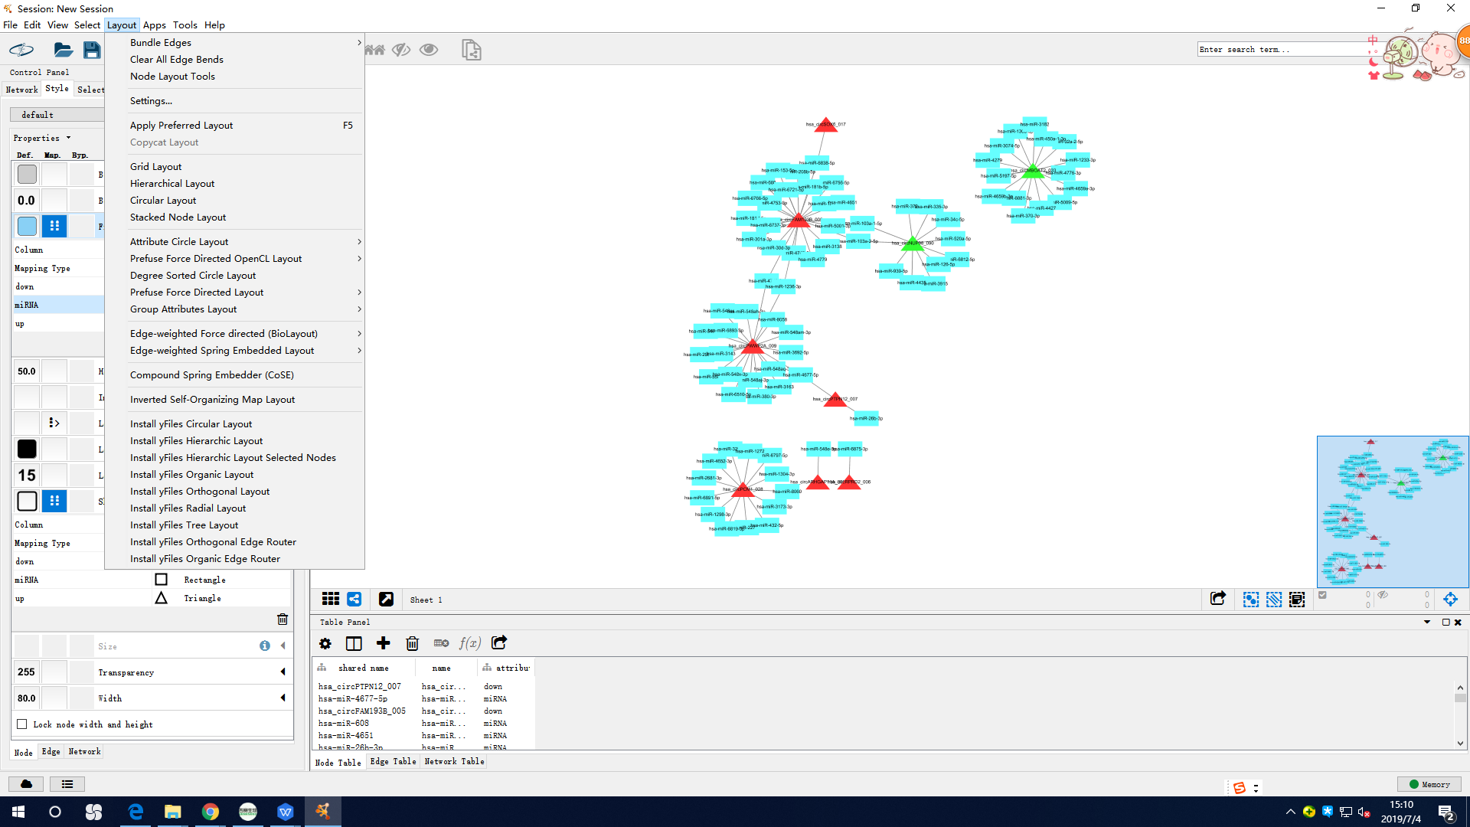Toggle show all nodes eye icon
The width and height of the screenshot is (1470, 827).
(429, 51)
